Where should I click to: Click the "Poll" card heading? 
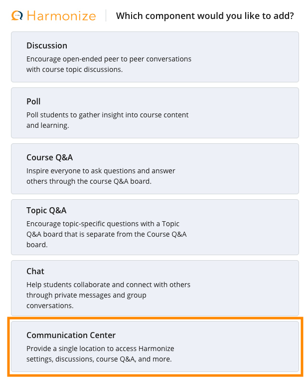(33, 101)
